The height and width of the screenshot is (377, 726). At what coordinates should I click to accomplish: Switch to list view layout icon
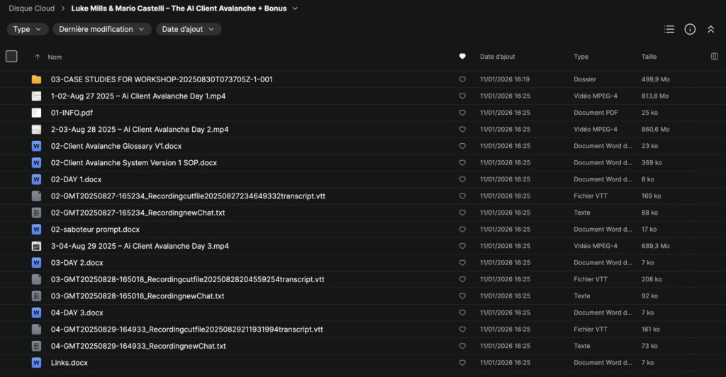[x=669, y=29]
